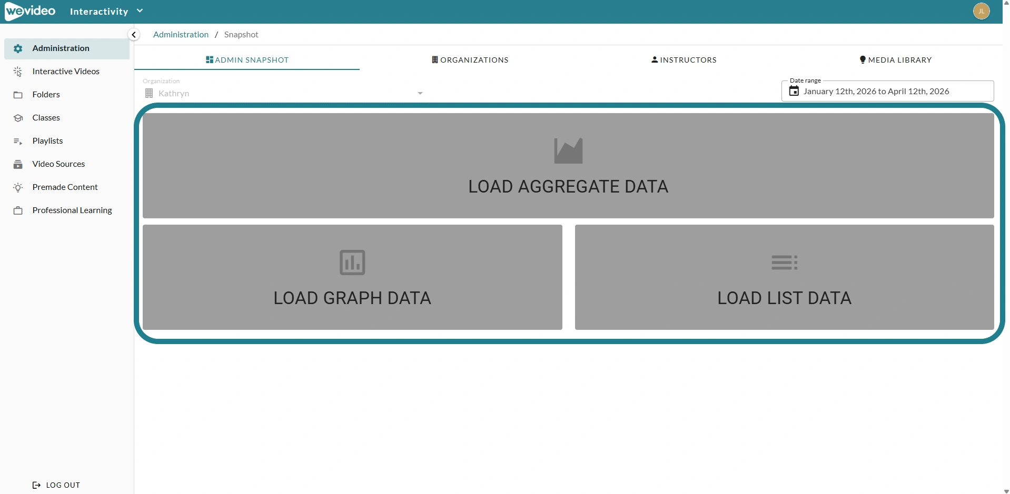Click the Snapshot breadcrumb text
Viewport: 1010px width, 494px height.
pos(241,35)
